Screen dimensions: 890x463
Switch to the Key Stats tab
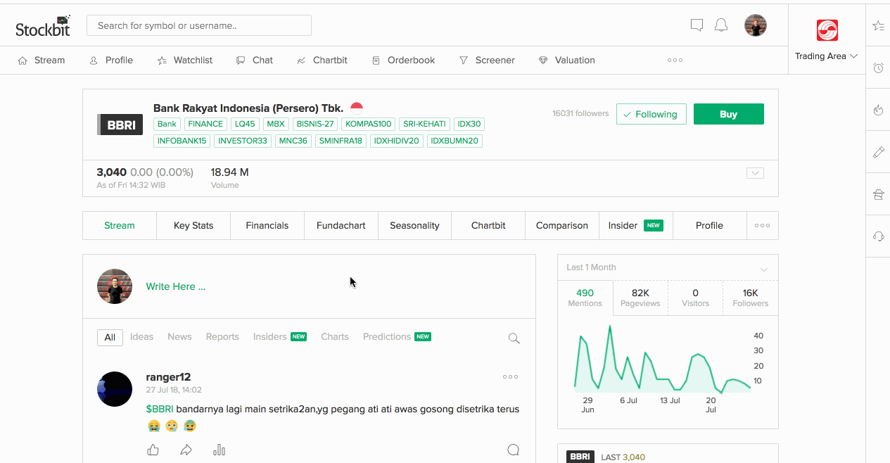click(193, 225)
